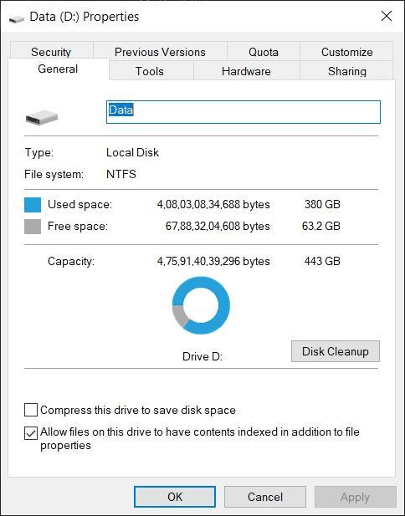The image size is (405, 516).
Task: Switch to the Security tab
Action: pos(51,52)
